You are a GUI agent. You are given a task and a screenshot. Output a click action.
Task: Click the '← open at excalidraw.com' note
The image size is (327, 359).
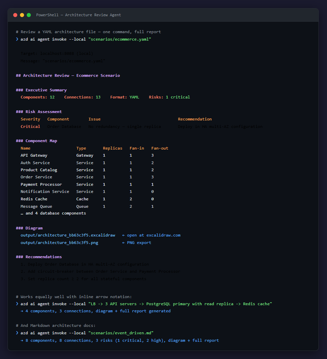point(151,235)
